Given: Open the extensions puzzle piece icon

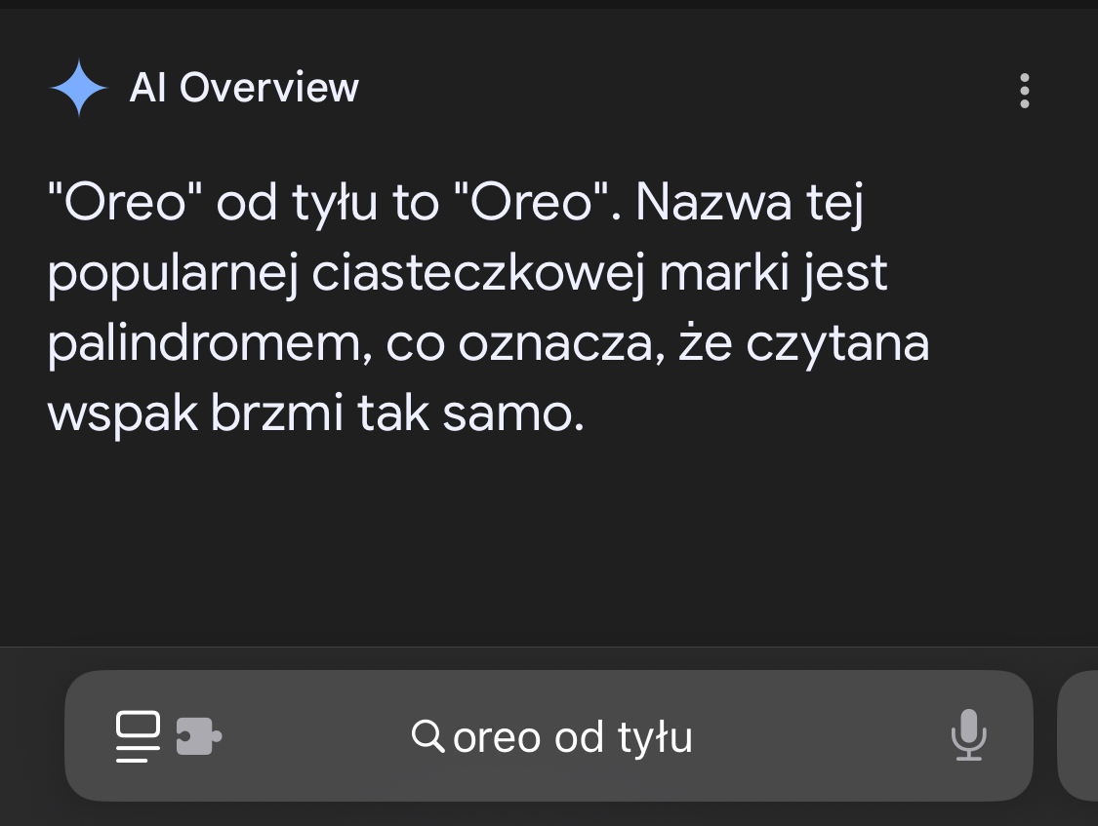Looking at the screenshot, I should [x=198, y=736].
